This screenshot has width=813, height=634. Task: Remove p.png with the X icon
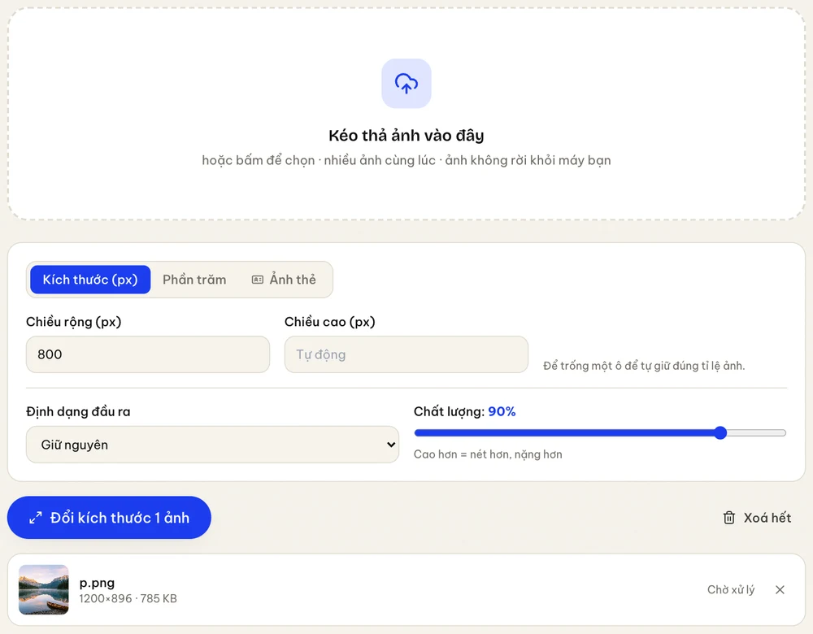click(780, 589)
